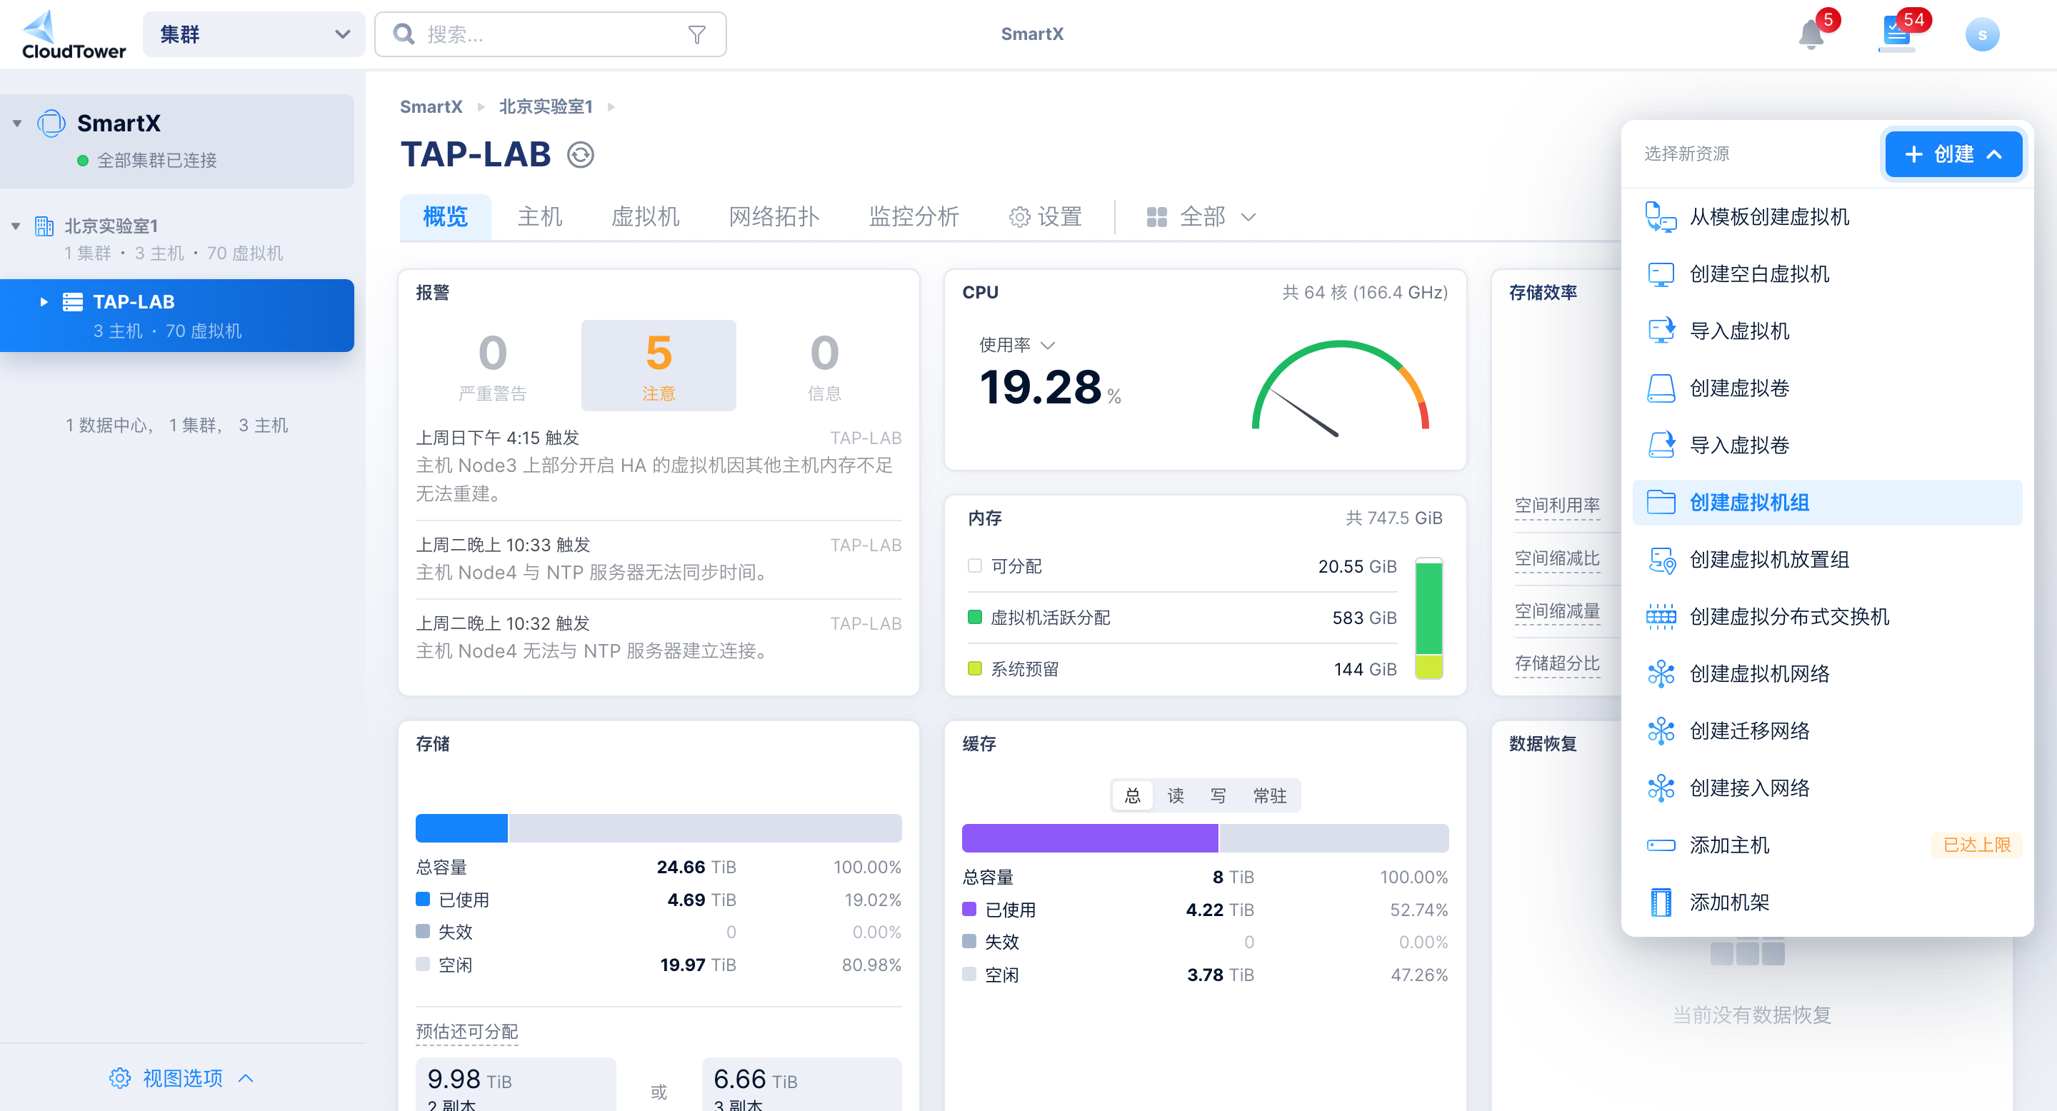
Task: Switch to the 监控分析 tab
Action: [x=914, y=216]
